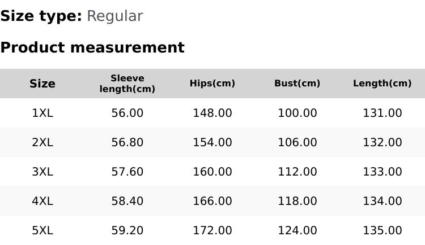The height and width of the screenshot is (245, 425).
Task: Click the Regular size type value
Action: click(114, 16)
